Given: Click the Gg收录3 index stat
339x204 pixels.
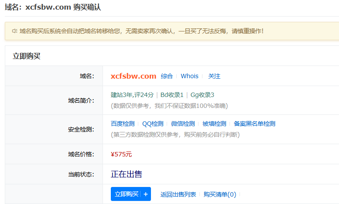Looking at the screenshot, I should [x=202, y=95].
